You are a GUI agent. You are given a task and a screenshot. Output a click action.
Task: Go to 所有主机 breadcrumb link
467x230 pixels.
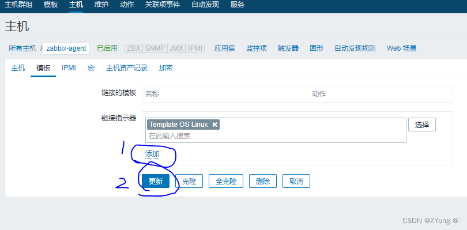click(x=22, y=48)
